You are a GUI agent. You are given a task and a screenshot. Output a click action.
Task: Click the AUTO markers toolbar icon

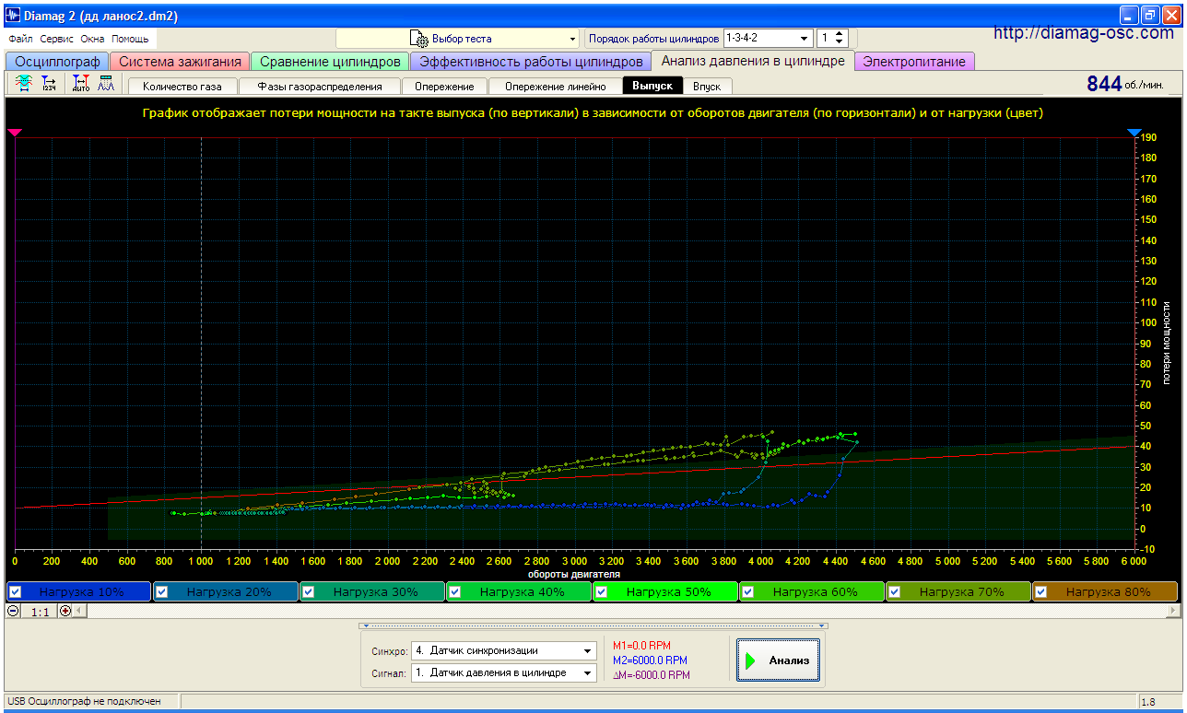pyautogui.click(x=81, y=85)
